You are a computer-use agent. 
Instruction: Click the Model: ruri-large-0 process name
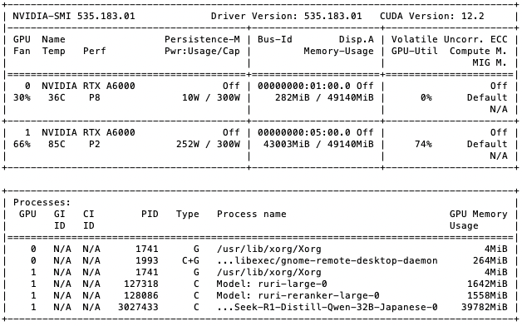pos(272,284)
